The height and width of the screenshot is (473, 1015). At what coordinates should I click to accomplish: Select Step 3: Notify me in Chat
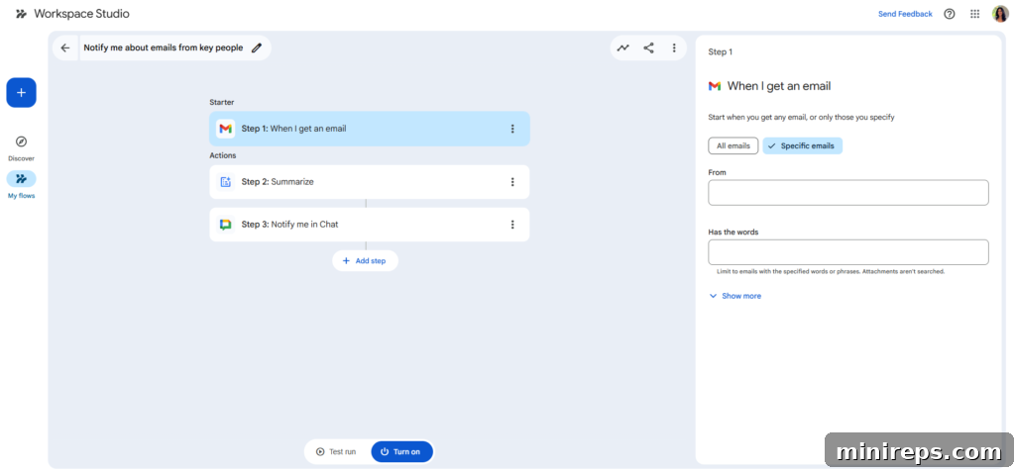(369, 225)
